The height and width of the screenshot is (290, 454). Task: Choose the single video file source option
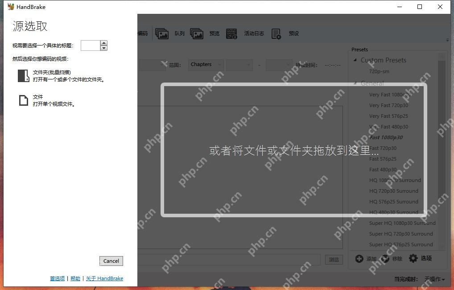click(x=47, y=100)
